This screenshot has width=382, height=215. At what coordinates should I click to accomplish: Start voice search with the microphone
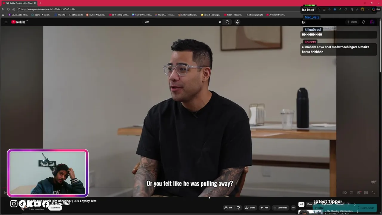tap(237, 22)
